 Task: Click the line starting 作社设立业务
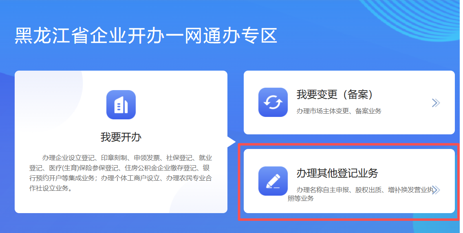[51, 189]
